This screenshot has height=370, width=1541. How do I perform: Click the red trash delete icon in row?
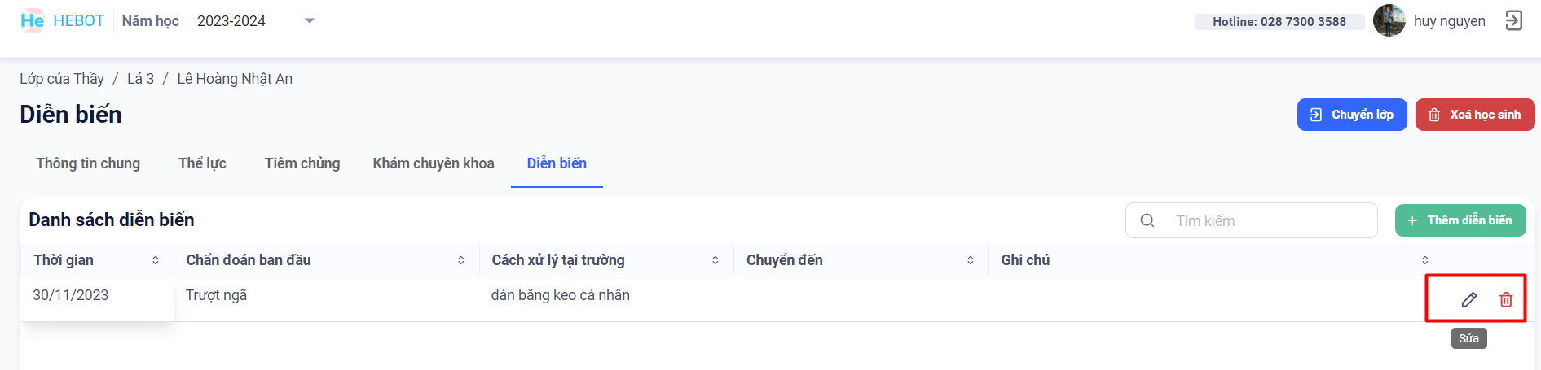coord(1506,300)
